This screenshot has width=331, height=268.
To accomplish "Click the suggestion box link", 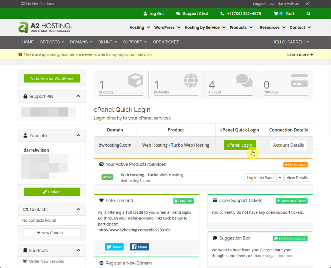I will tap(278, 256).
